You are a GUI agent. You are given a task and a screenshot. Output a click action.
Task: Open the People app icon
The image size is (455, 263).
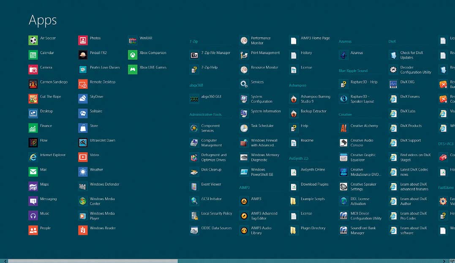click(x=33, y=230)
